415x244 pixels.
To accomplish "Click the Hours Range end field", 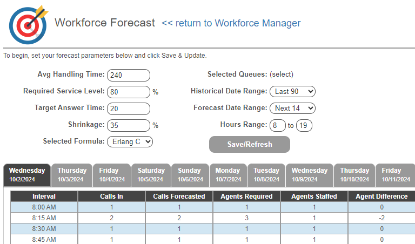I will [x=304, y=125].
